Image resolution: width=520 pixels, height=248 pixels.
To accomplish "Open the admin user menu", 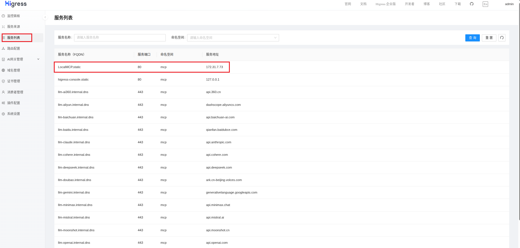I will (x=509, y=4).
